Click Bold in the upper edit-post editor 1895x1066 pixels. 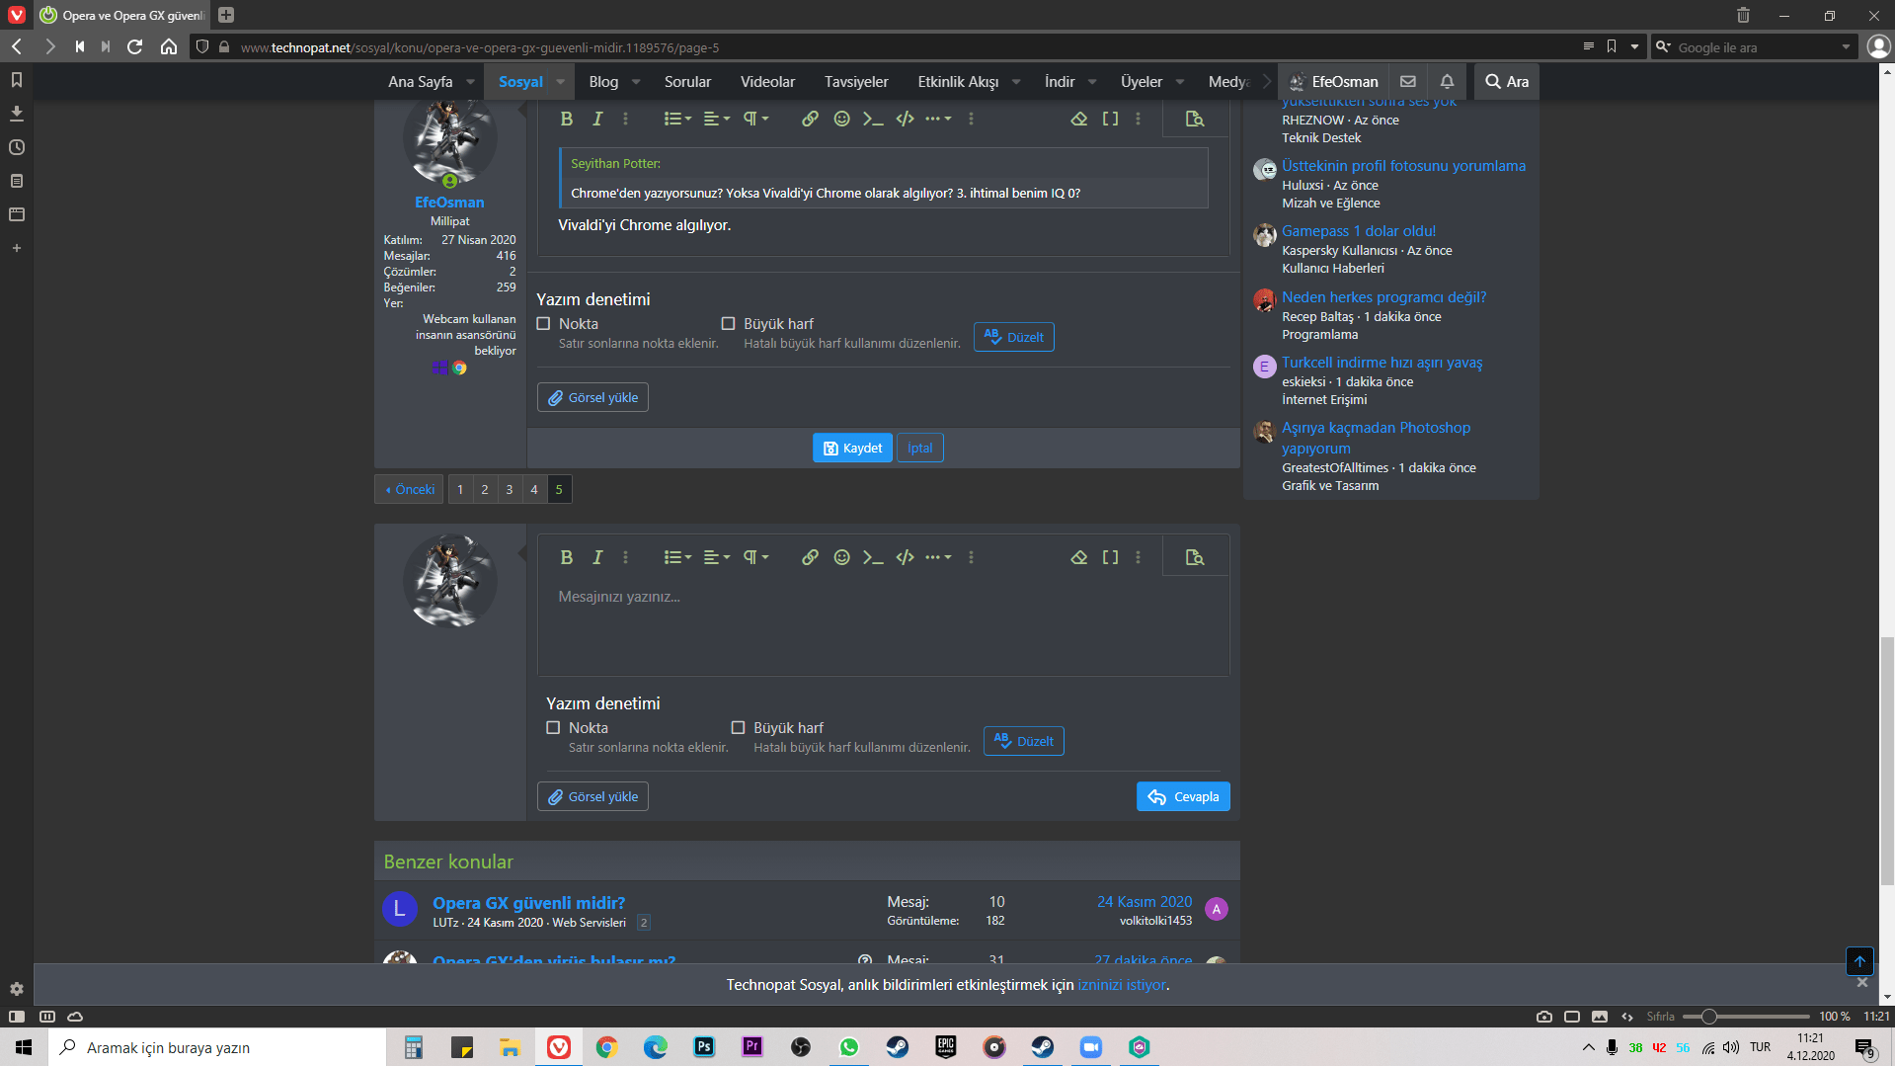567,119
